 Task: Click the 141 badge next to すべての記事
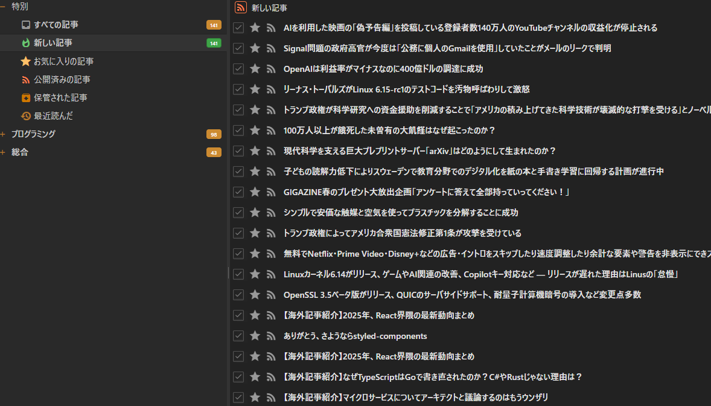pyautogui.click(x=214, y=25)
